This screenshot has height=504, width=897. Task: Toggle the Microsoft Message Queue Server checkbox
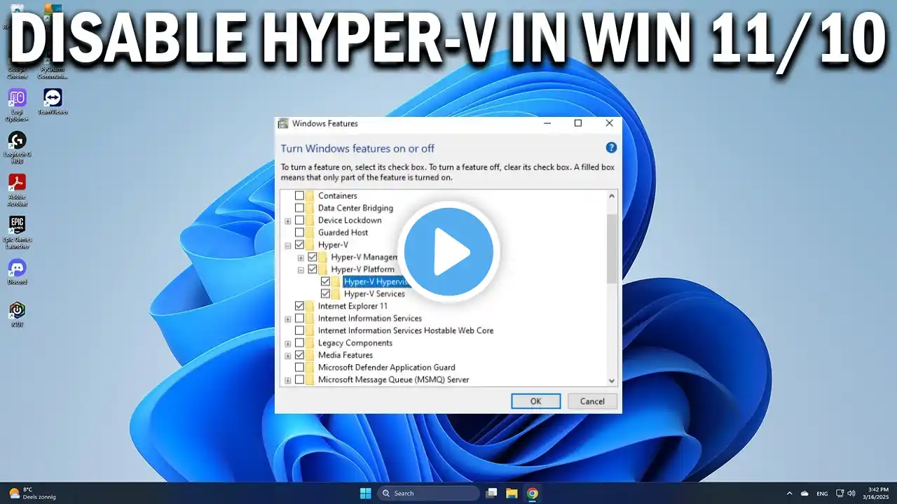300,379
